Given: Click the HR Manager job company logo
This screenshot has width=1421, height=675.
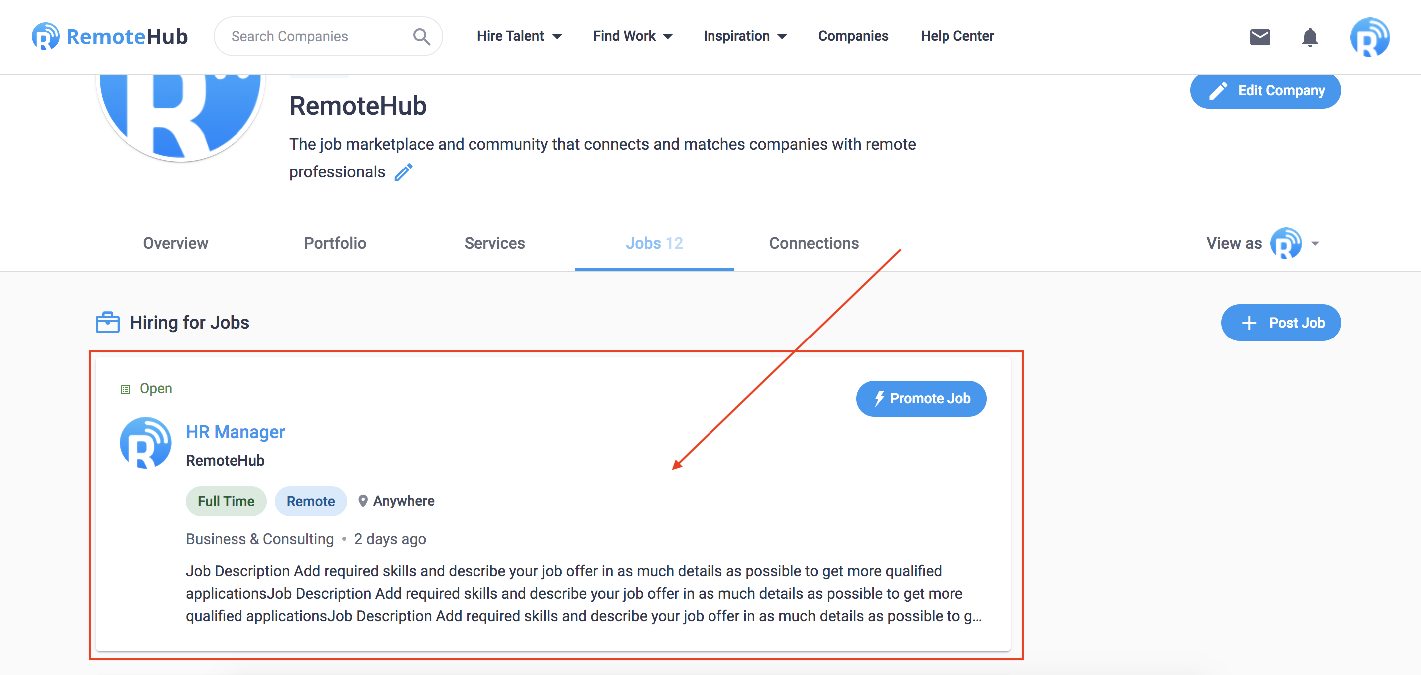Looking at the screenshot, I should pyautogui.click(x=146, y=443).
